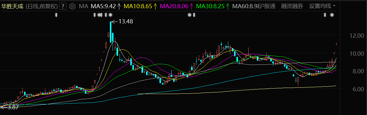Viewport: 367px width, 115px height.
Task: Toggle the MA10:8.65 moving average line
Action: 139,6
